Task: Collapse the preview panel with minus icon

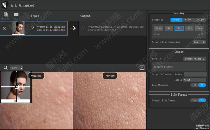Action: (142, 68)
